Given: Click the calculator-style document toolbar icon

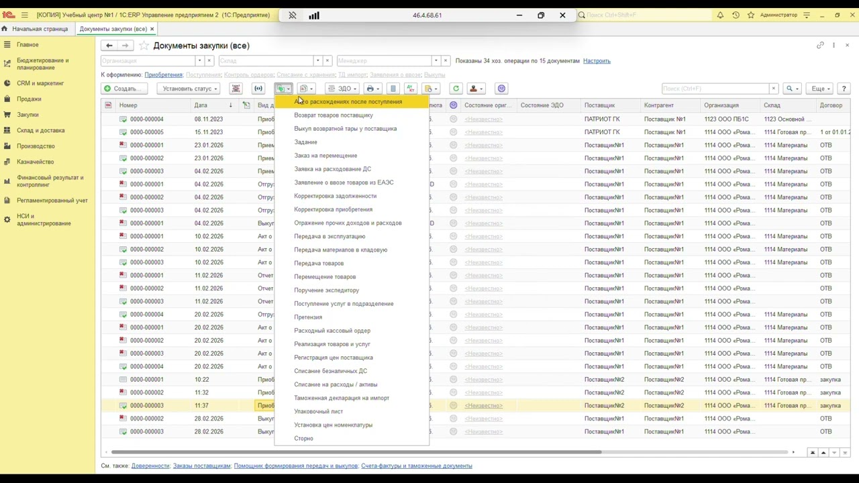Looking at the screenshot, I should [x=393, y=89].
